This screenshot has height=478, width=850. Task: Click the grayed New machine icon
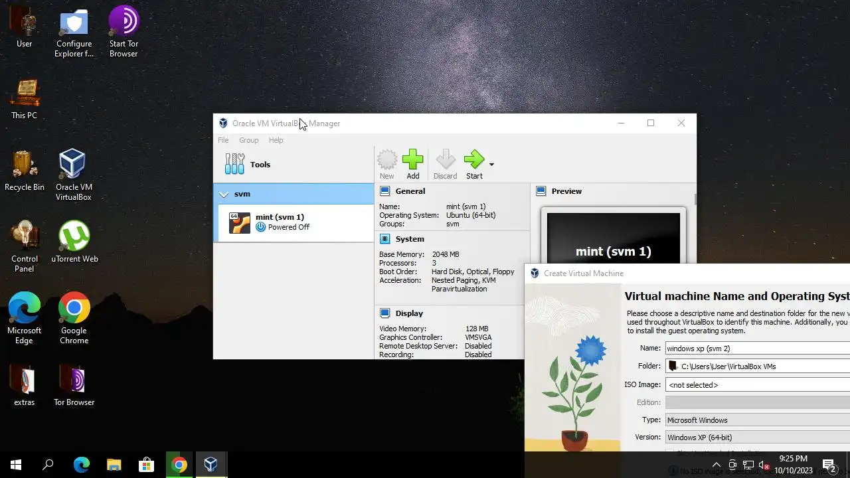387,164
